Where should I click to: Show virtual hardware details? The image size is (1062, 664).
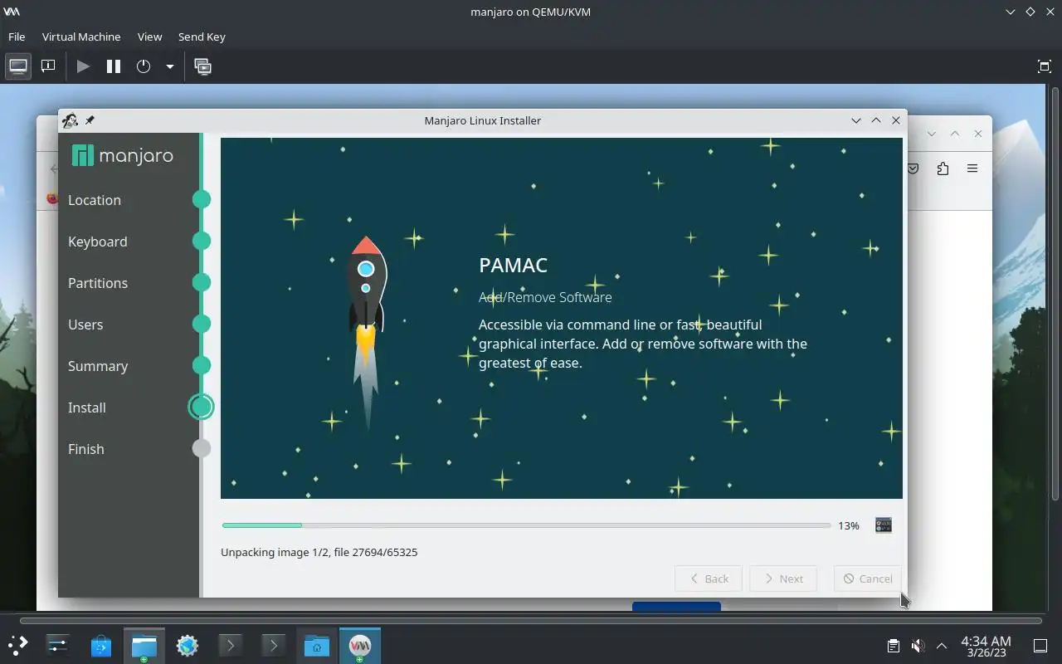[48, 66]
